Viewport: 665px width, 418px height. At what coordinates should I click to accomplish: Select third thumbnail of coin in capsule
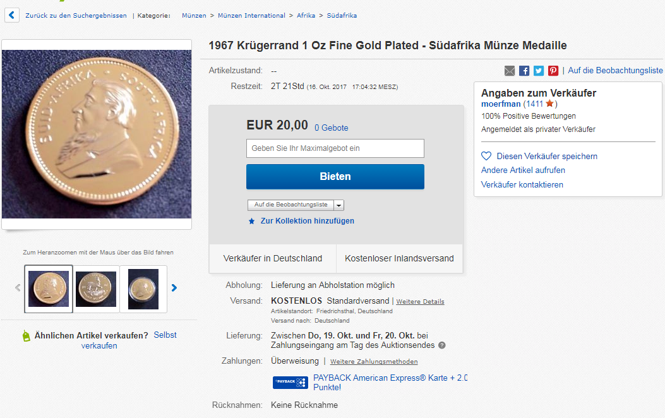point(143,289)
